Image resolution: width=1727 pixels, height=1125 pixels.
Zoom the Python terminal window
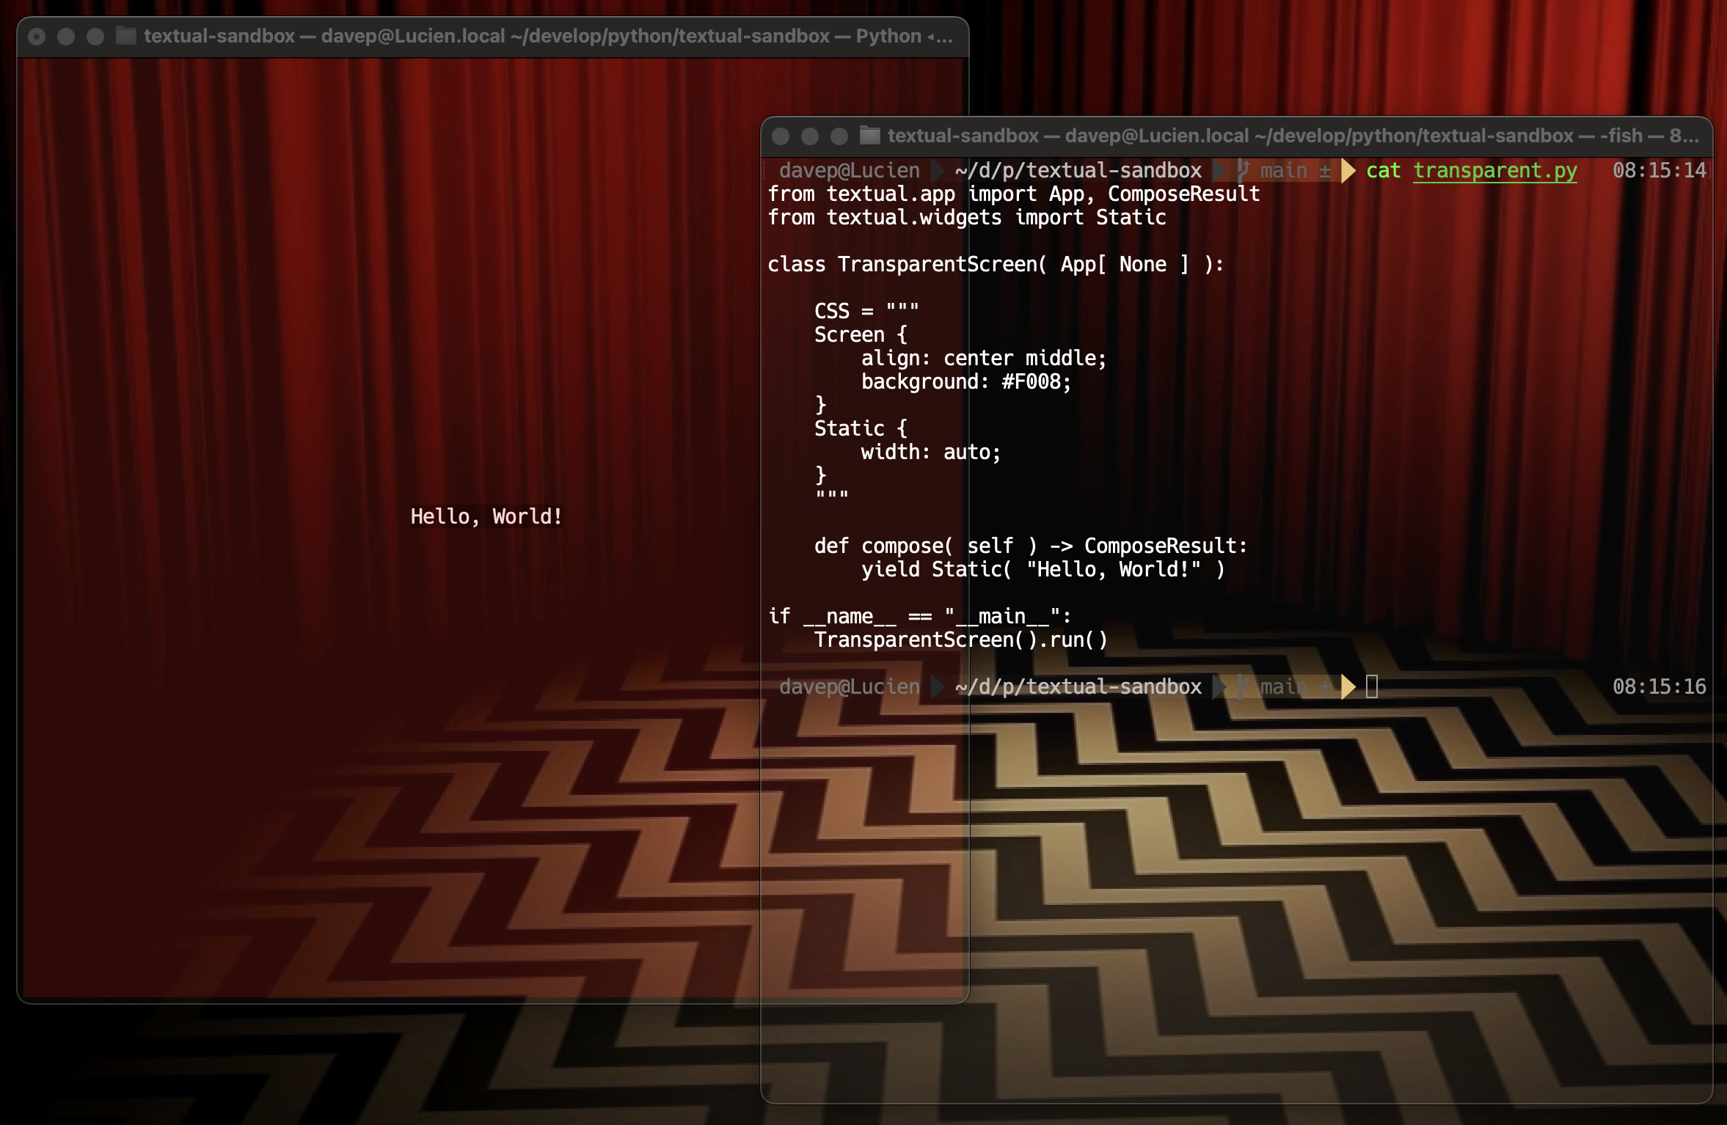[95, 37]
